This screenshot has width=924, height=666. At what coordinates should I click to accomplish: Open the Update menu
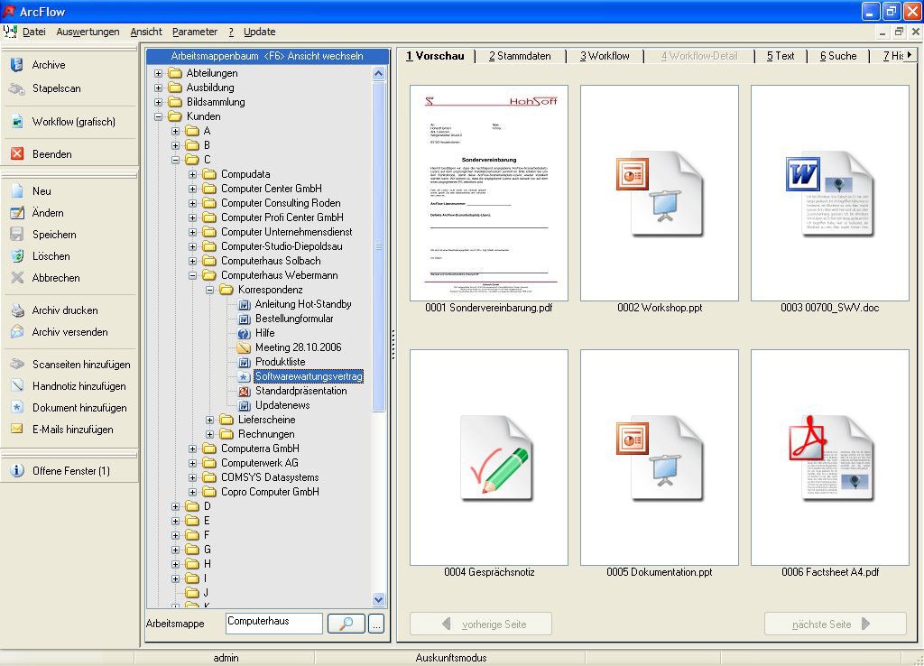260,32
